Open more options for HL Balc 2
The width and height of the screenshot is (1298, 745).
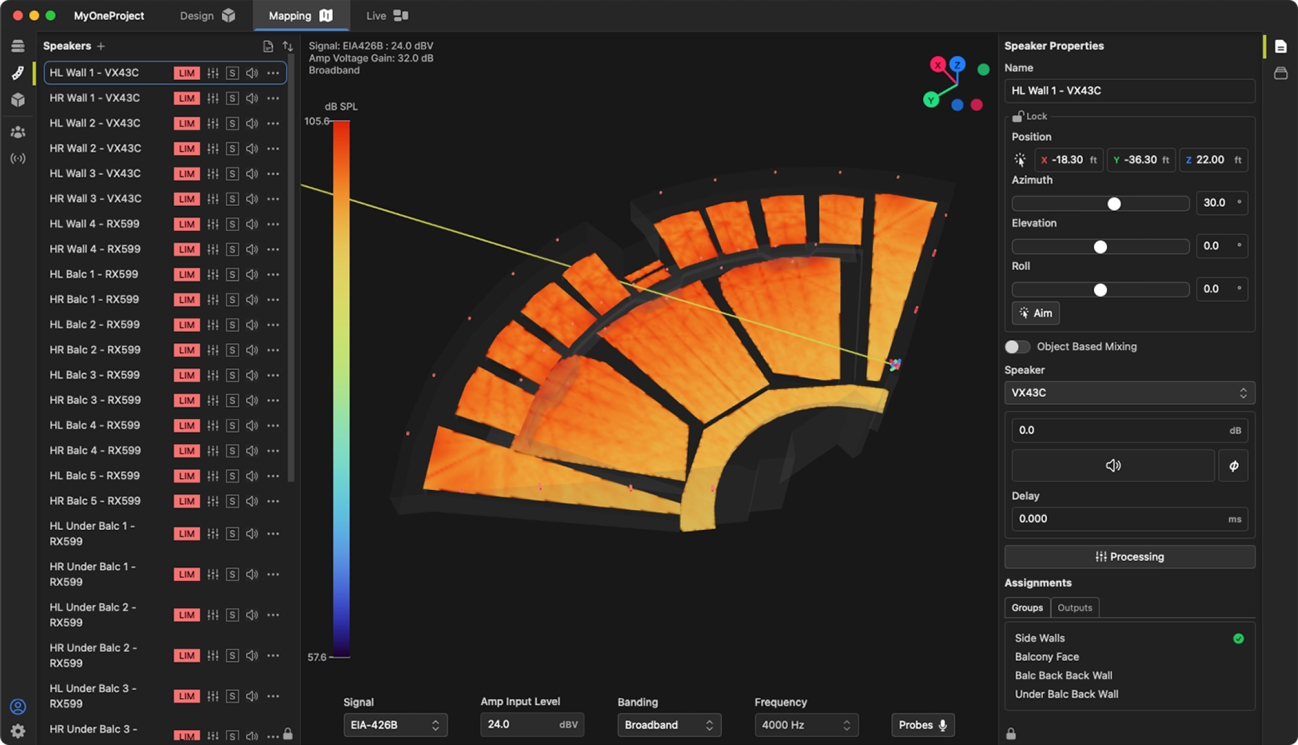click(273, 325)
